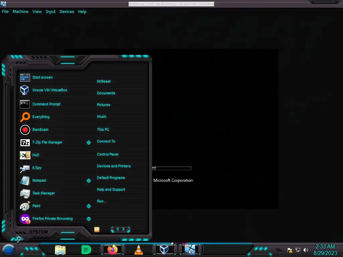Open the VirtualBox Devices menu
343x257 pixels.
(67, 12)
